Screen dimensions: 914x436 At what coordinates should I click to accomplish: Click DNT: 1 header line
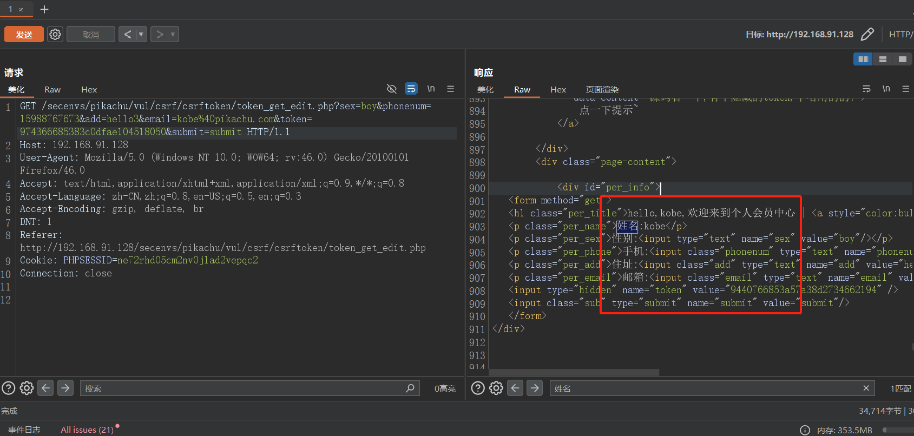click(x=36, y=222)
